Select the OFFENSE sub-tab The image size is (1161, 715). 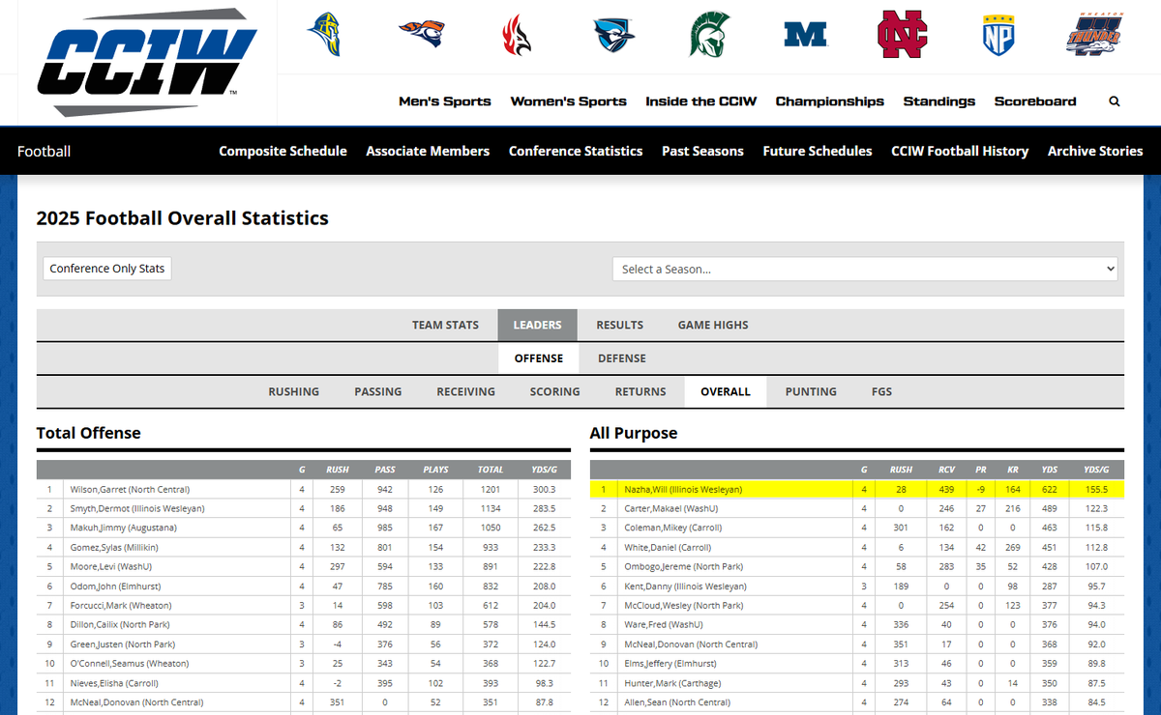(x=539, y=358)
